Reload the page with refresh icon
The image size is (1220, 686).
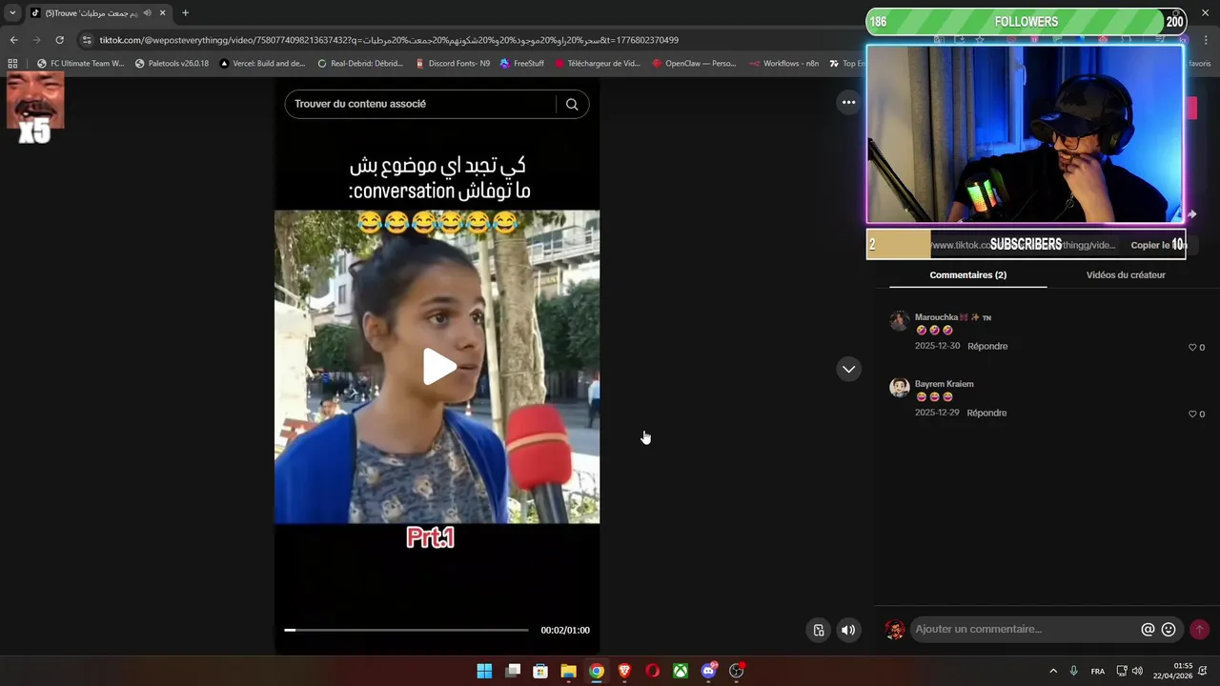tap(59, 40)
